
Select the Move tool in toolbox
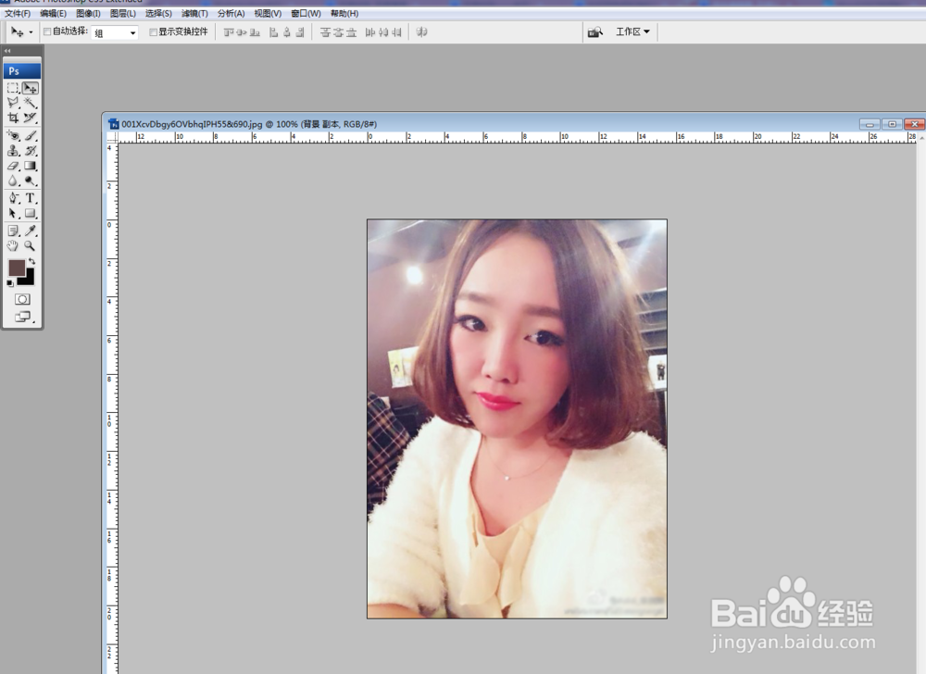coord(31,88)
